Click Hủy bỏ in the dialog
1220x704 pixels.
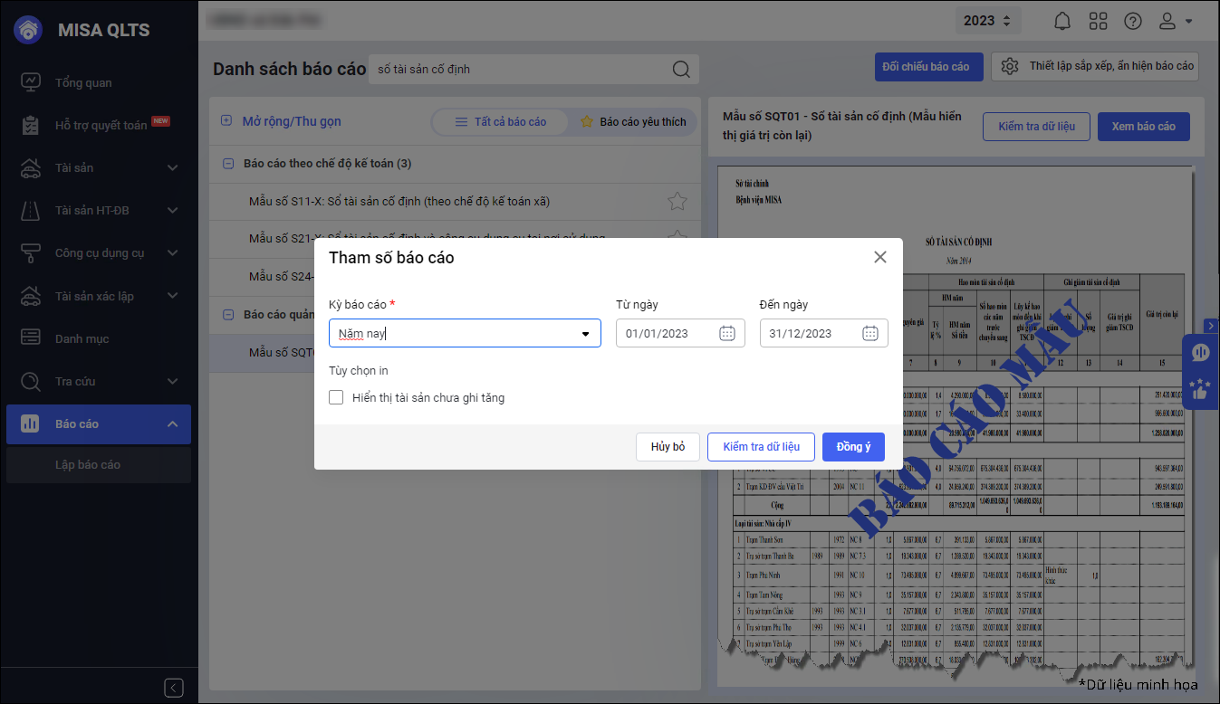668,447
